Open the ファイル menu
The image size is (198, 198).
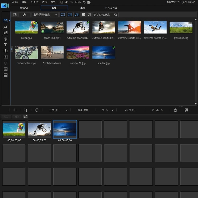[x=15, y=2]
